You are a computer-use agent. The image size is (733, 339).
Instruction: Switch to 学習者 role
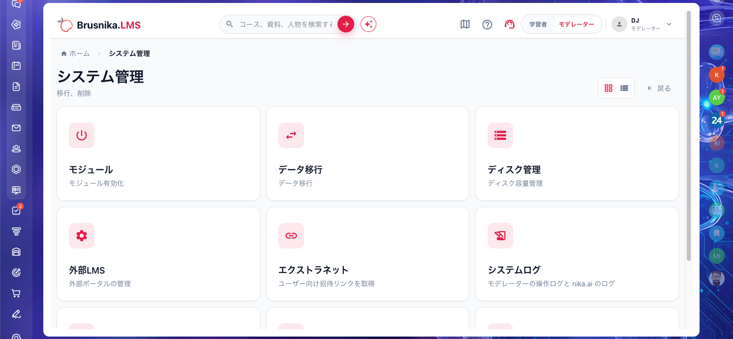pos(538,24)
